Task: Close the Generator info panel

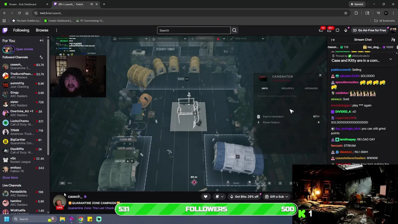Action: (x=320, y=75)
